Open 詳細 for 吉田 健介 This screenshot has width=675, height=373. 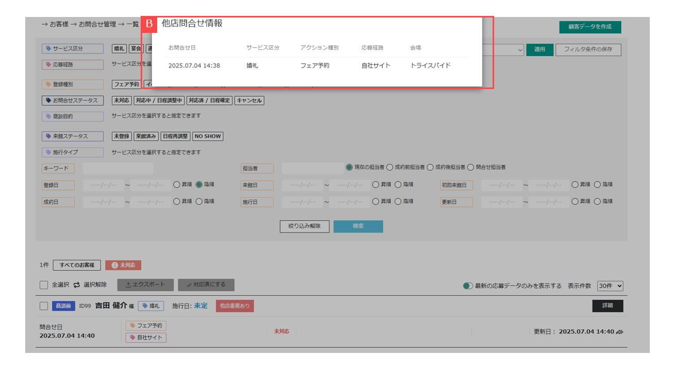[x=607, y=306]
